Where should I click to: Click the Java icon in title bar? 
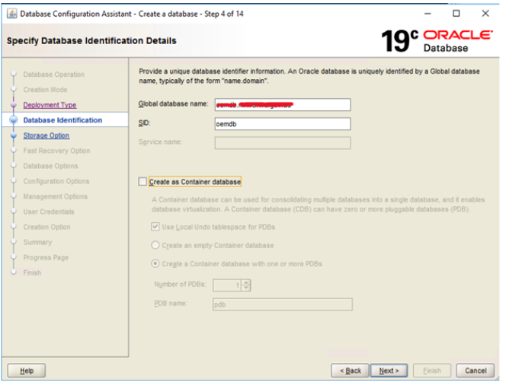(9, 13)
